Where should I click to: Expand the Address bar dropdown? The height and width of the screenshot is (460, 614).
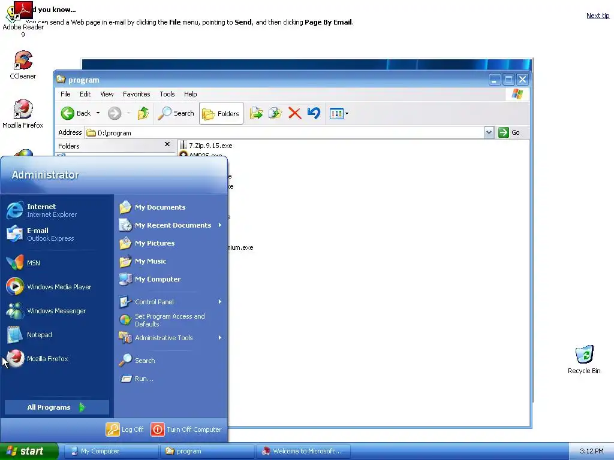tap(489, 132)
